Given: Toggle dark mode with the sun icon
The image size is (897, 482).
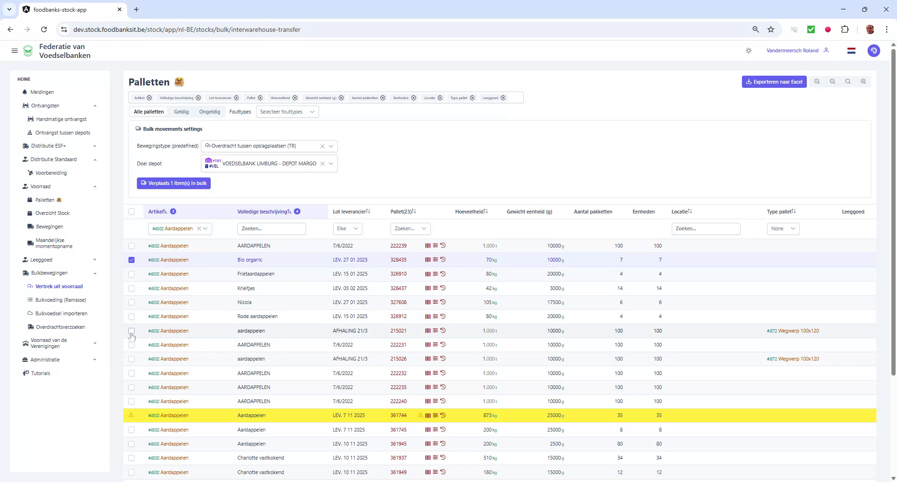Looking at the screenshot, I should (x=748, y=50).
